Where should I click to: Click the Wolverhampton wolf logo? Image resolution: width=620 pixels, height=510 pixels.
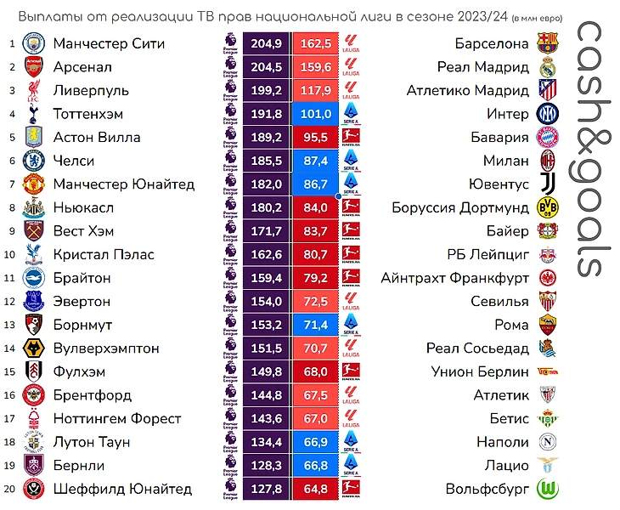pyautogui.click(x=34, y=348)
